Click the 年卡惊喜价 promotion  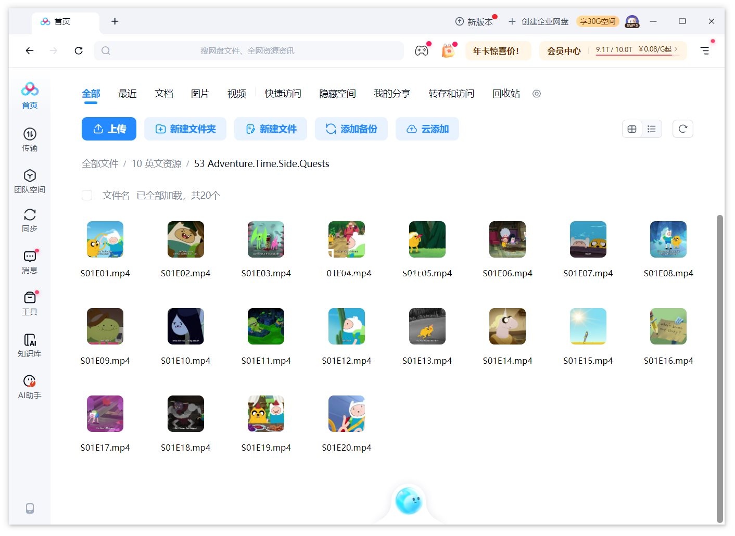click(498, 50)
